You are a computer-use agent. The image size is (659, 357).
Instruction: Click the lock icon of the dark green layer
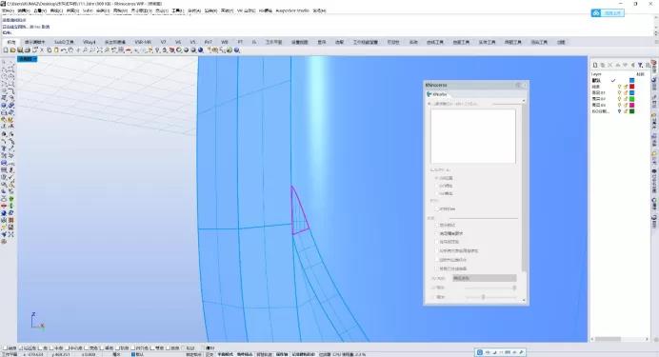point(626,111)
